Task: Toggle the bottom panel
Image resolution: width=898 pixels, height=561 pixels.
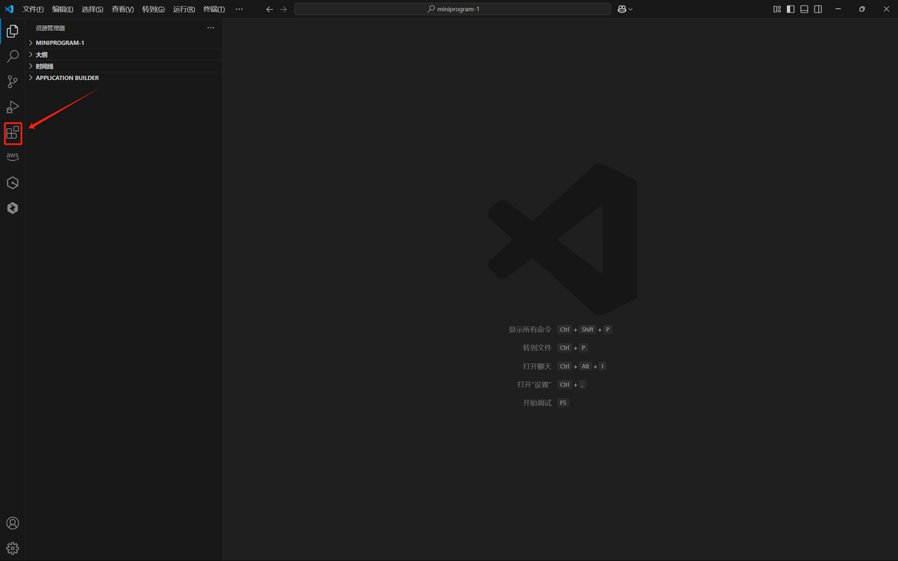Action: (805, 9)
